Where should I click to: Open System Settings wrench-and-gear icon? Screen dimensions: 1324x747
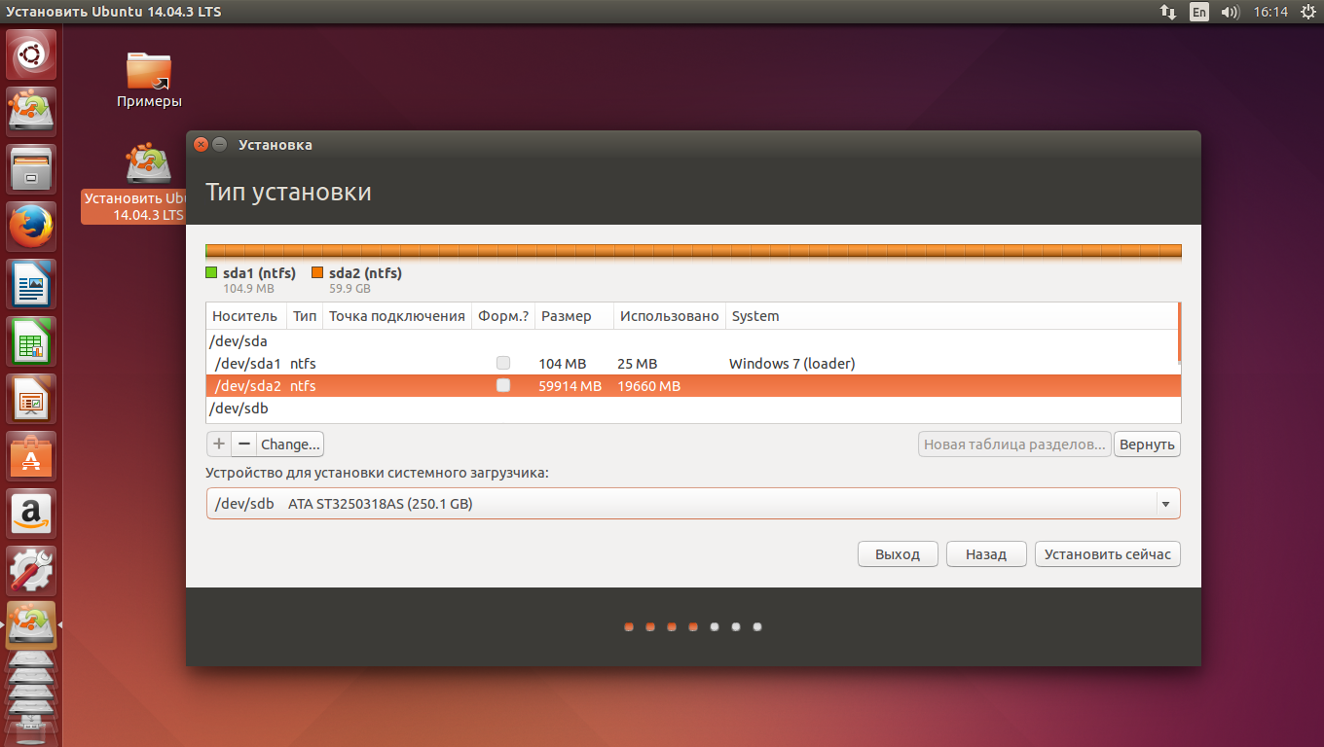coord(32,571)
